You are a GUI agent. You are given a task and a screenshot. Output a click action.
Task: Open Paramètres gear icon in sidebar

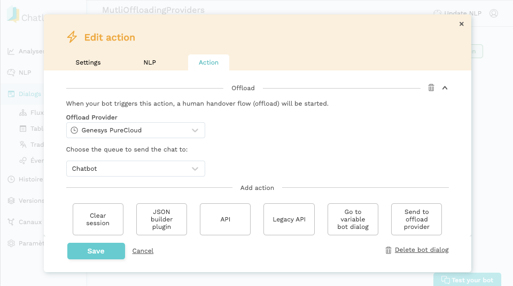pyautogui.click(x=11, y=243)
